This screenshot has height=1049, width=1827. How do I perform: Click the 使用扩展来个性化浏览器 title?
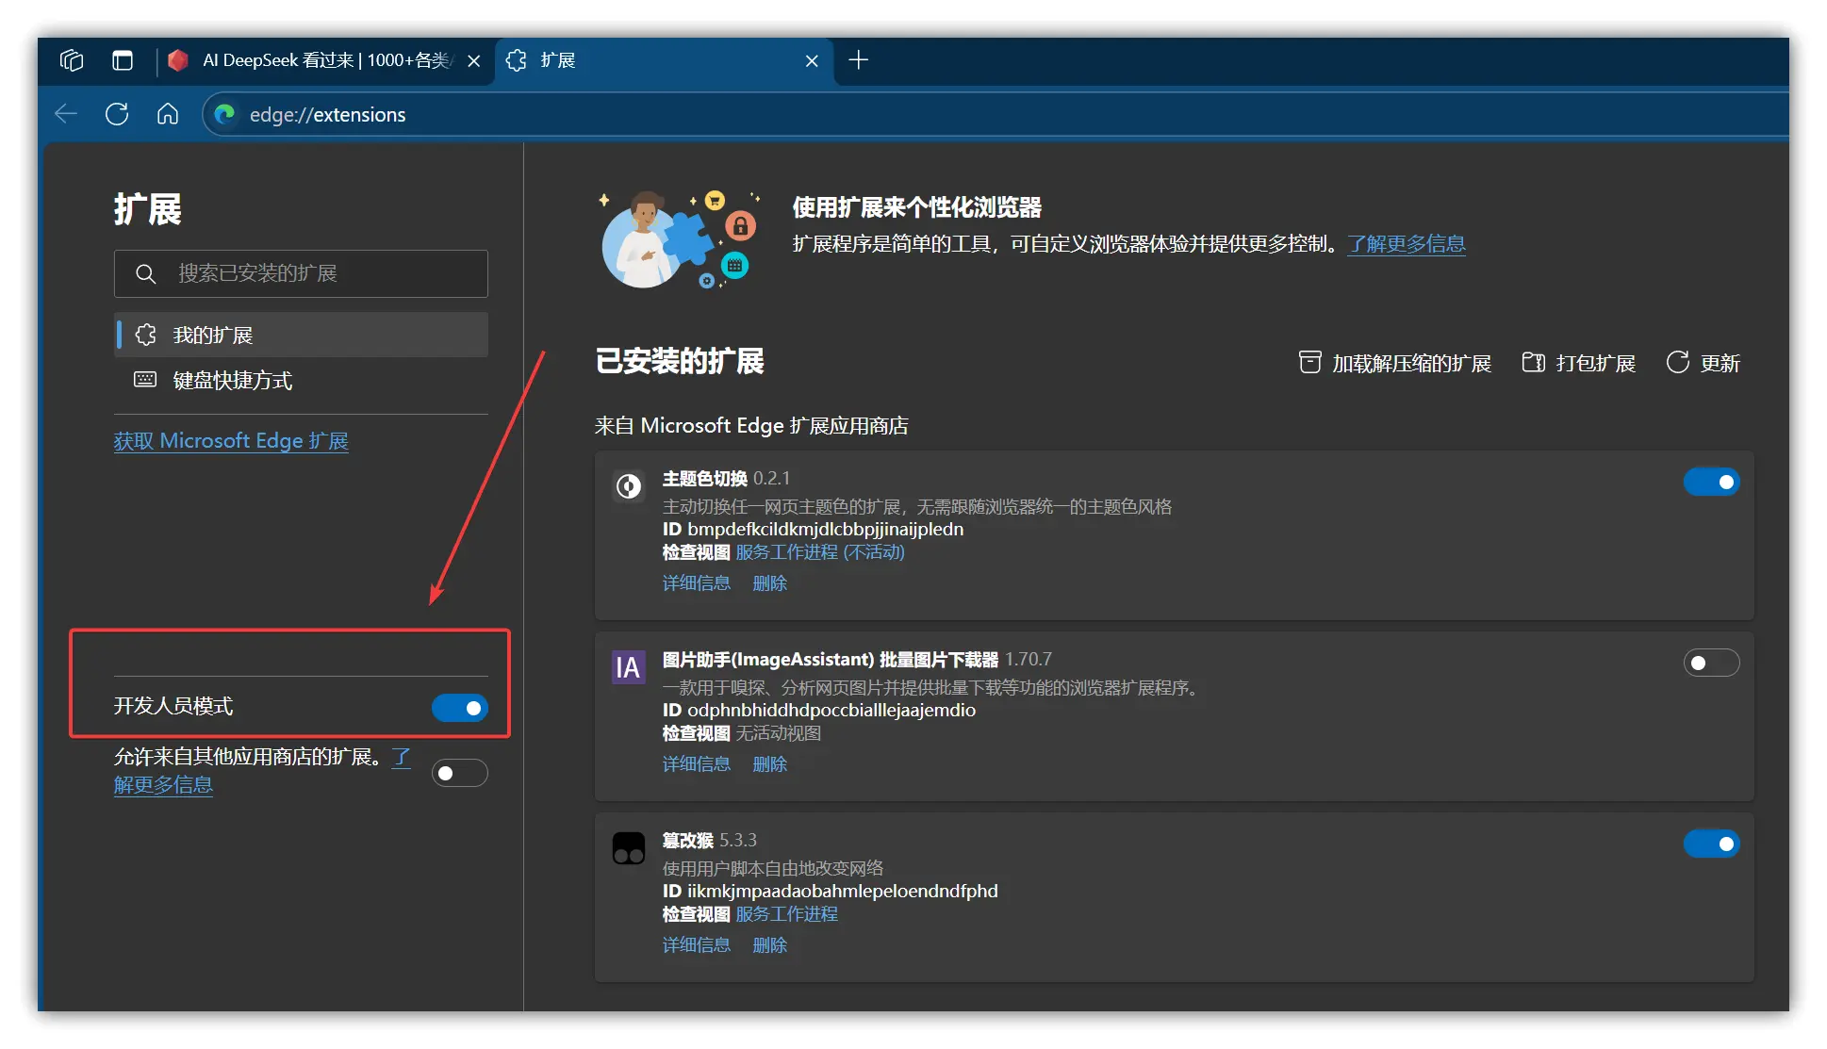pyautogui.click(x=916, y=207)
